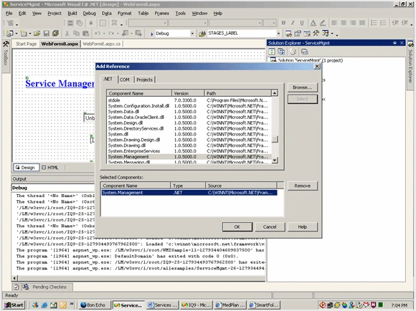The image size is (416, 311).
Task: Click the Foreground color A icon
Action: coord(313,23)
